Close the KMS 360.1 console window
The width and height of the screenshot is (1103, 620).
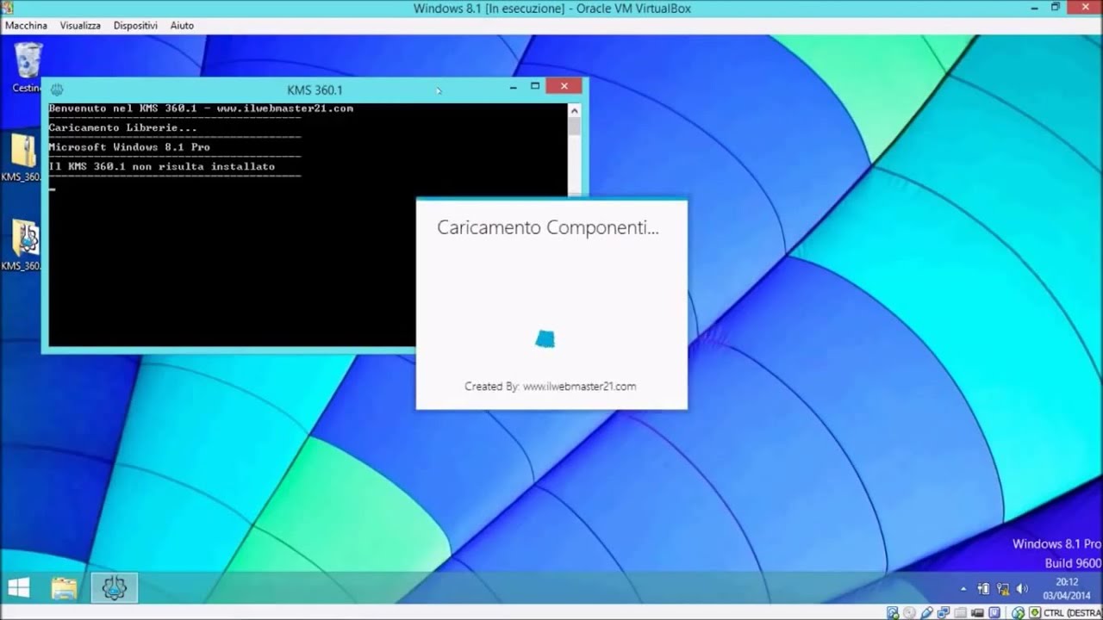tap(564, 86)
